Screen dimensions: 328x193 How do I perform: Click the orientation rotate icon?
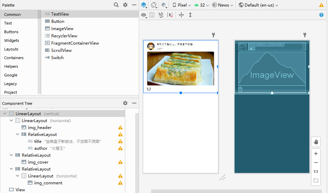[x=154, y=5]
